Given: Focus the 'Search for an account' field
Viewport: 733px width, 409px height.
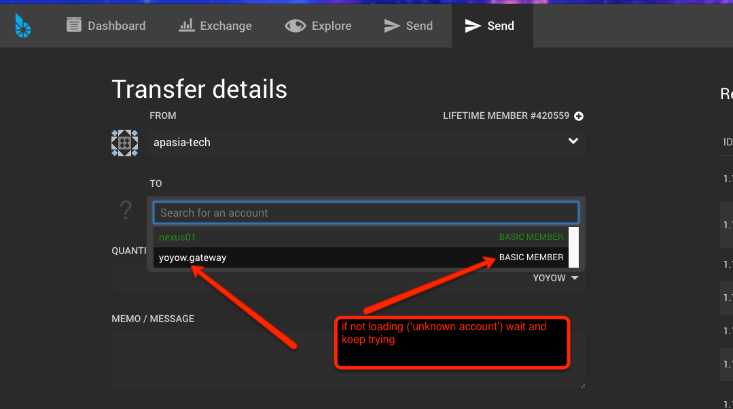Looking at the screenshot, I should 366,213.
